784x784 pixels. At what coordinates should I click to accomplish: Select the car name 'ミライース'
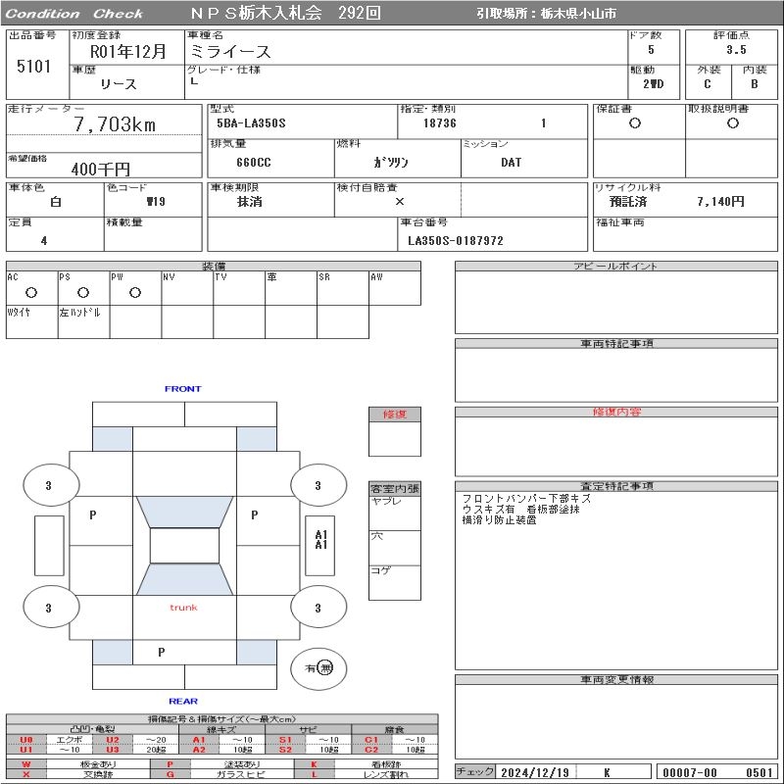click(x=230, y=51)
